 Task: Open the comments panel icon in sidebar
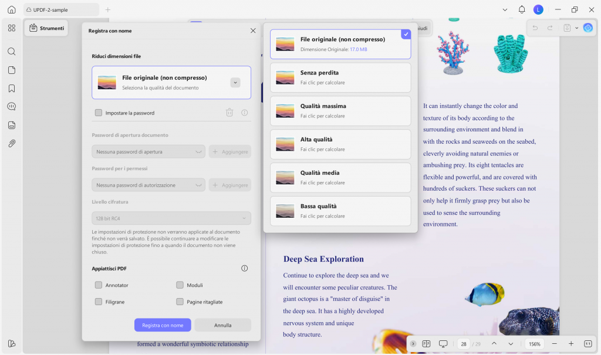[x=12, y=107]
